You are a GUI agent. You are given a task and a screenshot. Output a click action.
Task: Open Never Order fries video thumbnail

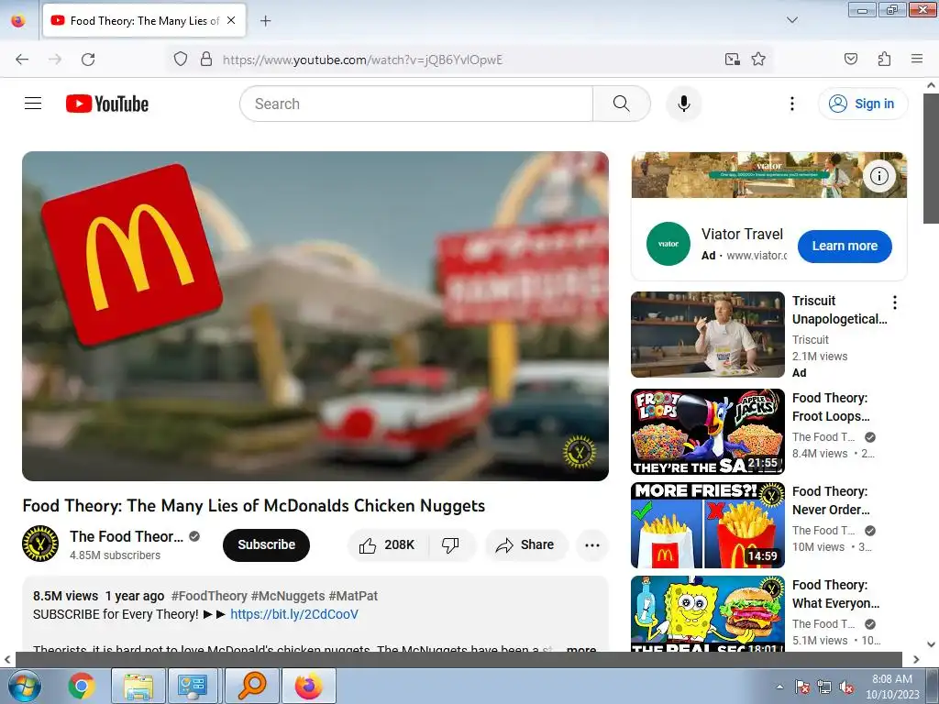[707, 525]
